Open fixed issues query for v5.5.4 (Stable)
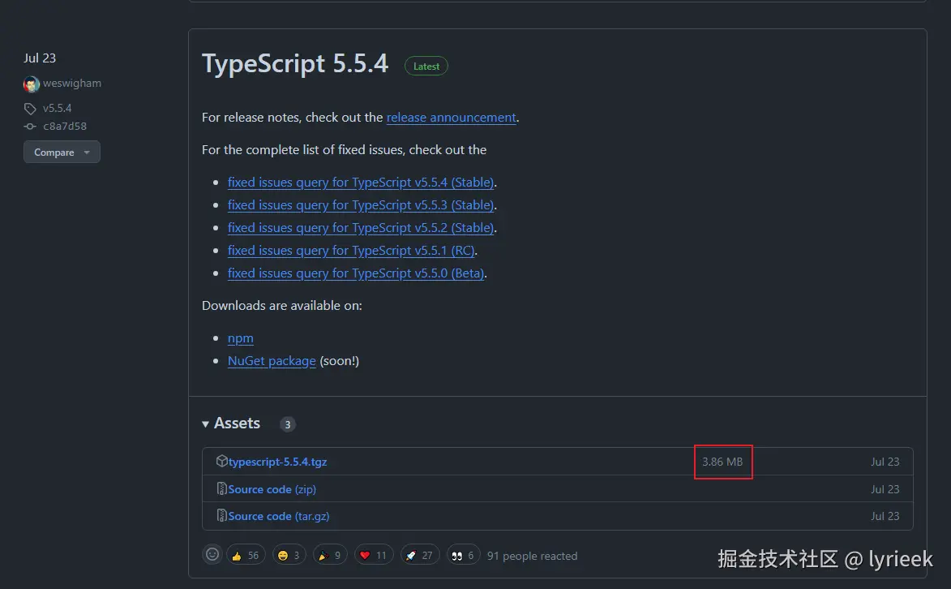The height and width of the screenshot is (589, 951). (361, 183)
